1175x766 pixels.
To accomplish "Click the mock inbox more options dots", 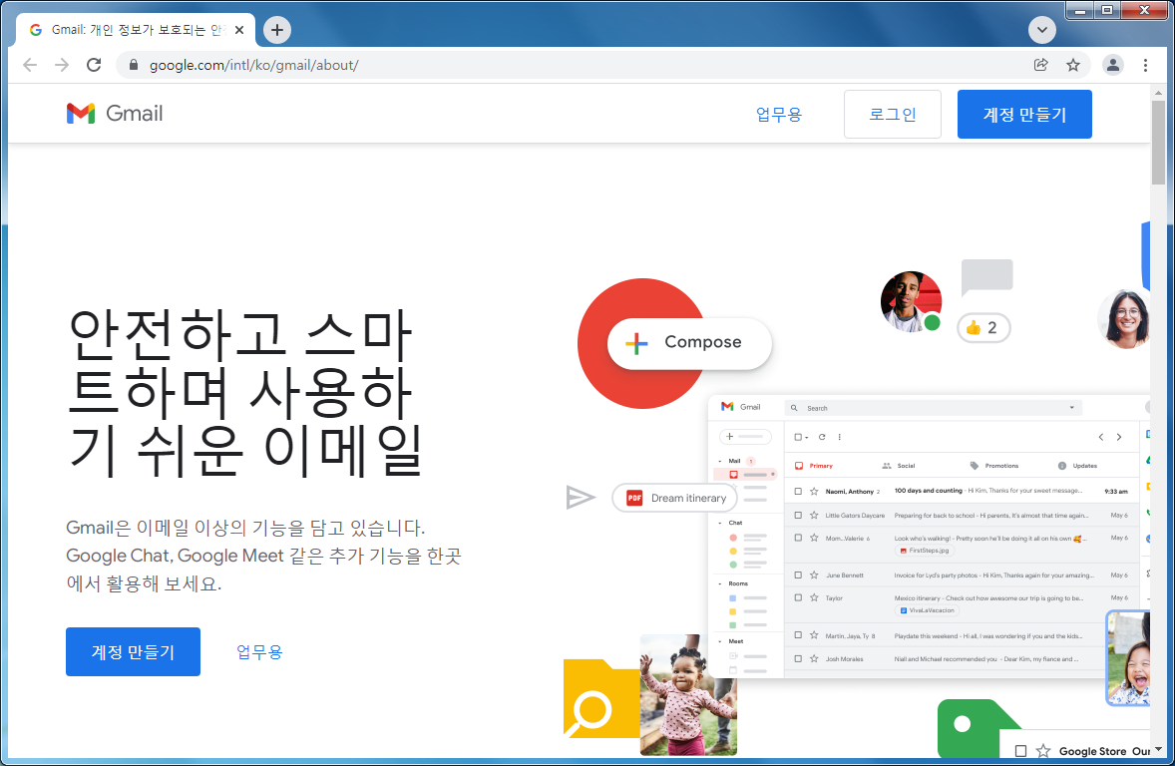I will (839, 437).
